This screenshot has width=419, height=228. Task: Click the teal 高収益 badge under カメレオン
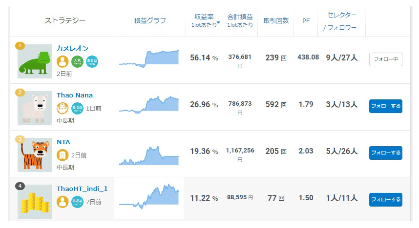point(92,61)
